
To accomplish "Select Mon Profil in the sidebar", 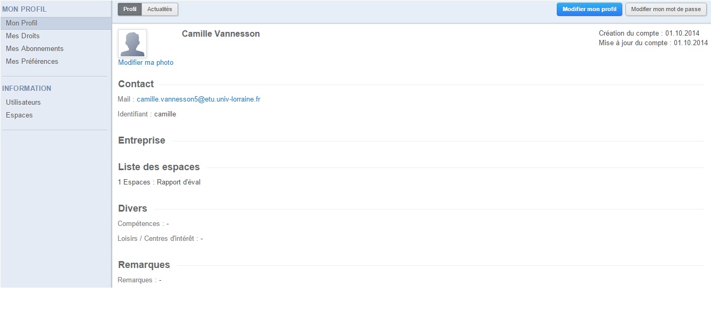I will coord(56,23).
